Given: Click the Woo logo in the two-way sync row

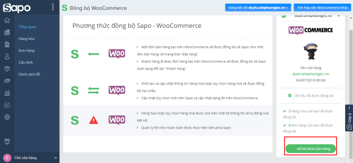Looking at the screenshot, I should click(117, 91).
